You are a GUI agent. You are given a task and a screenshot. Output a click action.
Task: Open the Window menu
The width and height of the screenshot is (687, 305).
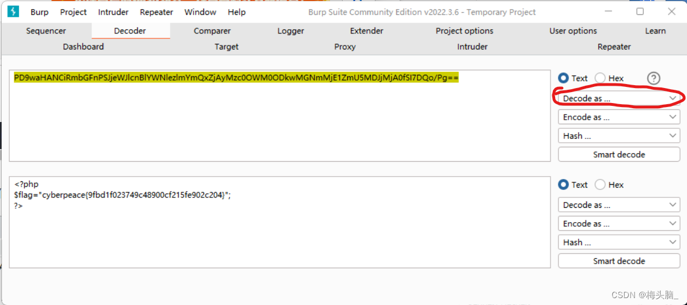200,12
